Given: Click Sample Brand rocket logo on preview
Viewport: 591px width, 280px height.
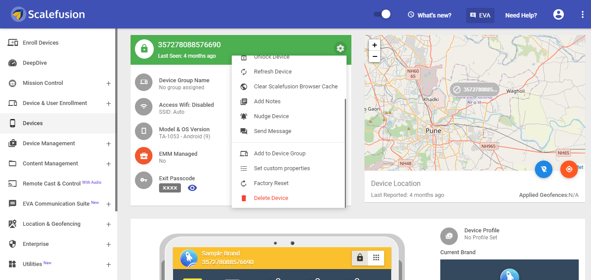Looking at the screenshot, I should coord(189,258).
